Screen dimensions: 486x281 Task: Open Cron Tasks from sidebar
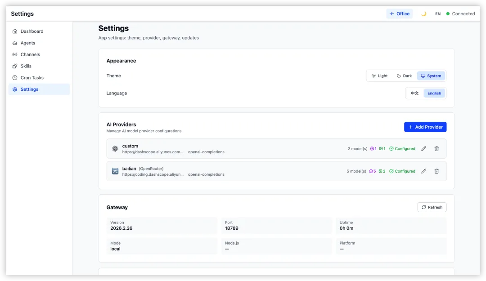32,78
